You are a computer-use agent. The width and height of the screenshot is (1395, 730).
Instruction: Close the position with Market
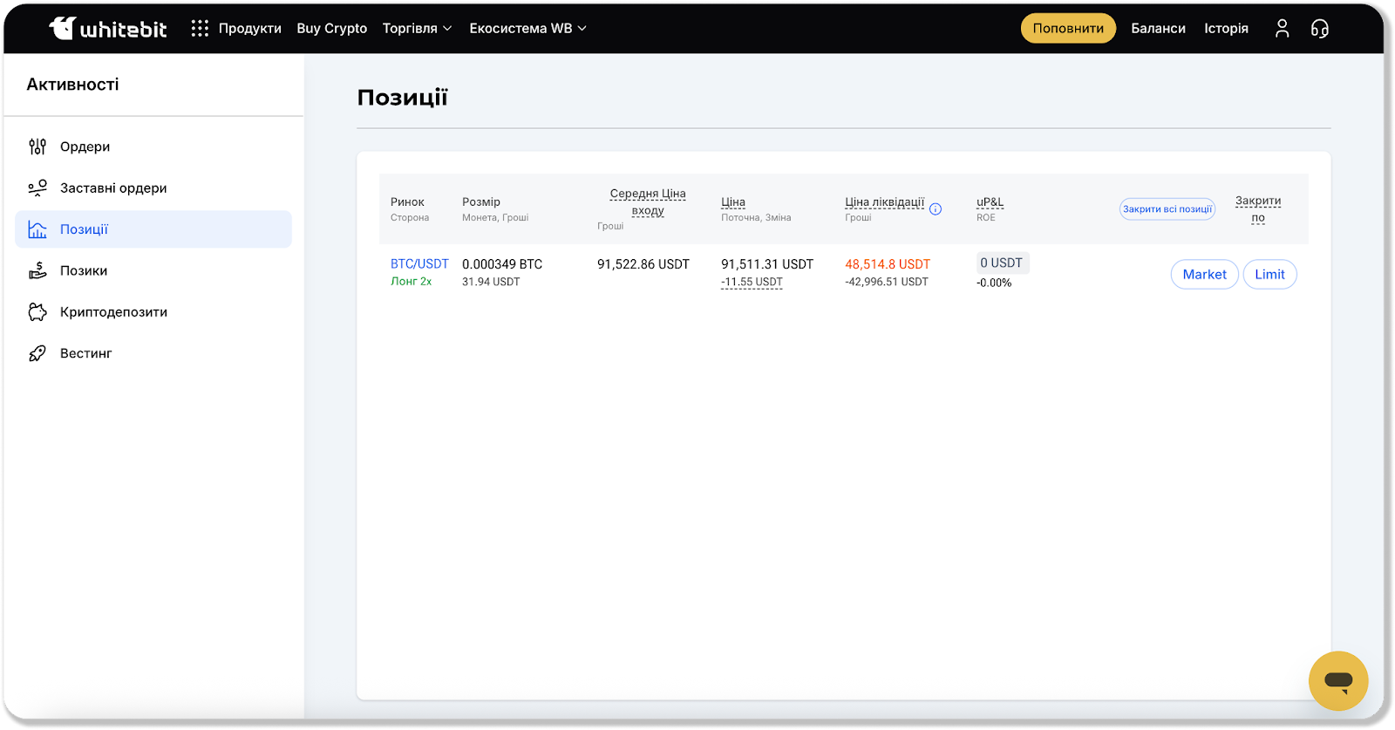click(x=1204, y=275)
